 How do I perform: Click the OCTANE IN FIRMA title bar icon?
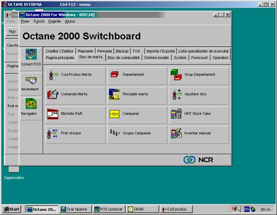(x=4, y=4)
